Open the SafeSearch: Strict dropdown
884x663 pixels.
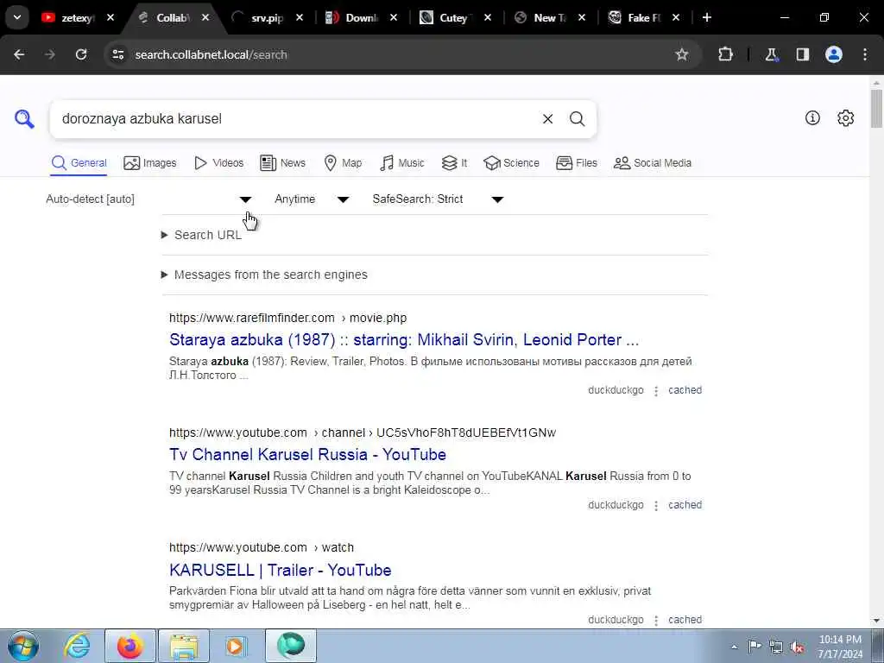[x=438, y=199]
